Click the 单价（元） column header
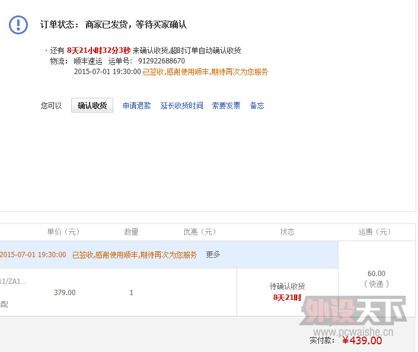The height and width of the screenshot is (352, 418). pos(63,232)
